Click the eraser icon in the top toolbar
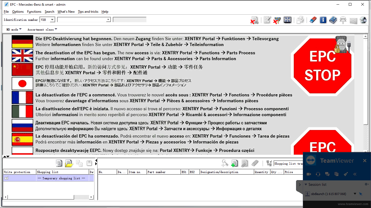The width and height of the screenshot is (371, 208). click(x=313, y=20)
